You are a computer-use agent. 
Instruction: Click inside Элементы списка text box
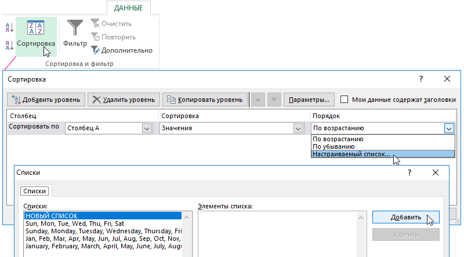point(278,234)
